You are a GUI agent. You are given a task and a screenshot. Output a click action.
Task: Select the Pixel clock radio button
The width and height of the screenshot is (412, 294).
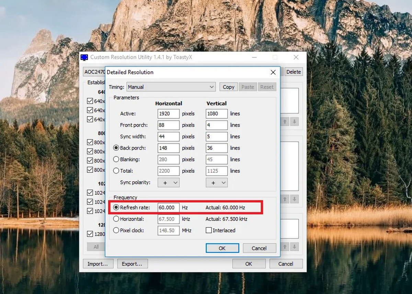tap(116, 230)
